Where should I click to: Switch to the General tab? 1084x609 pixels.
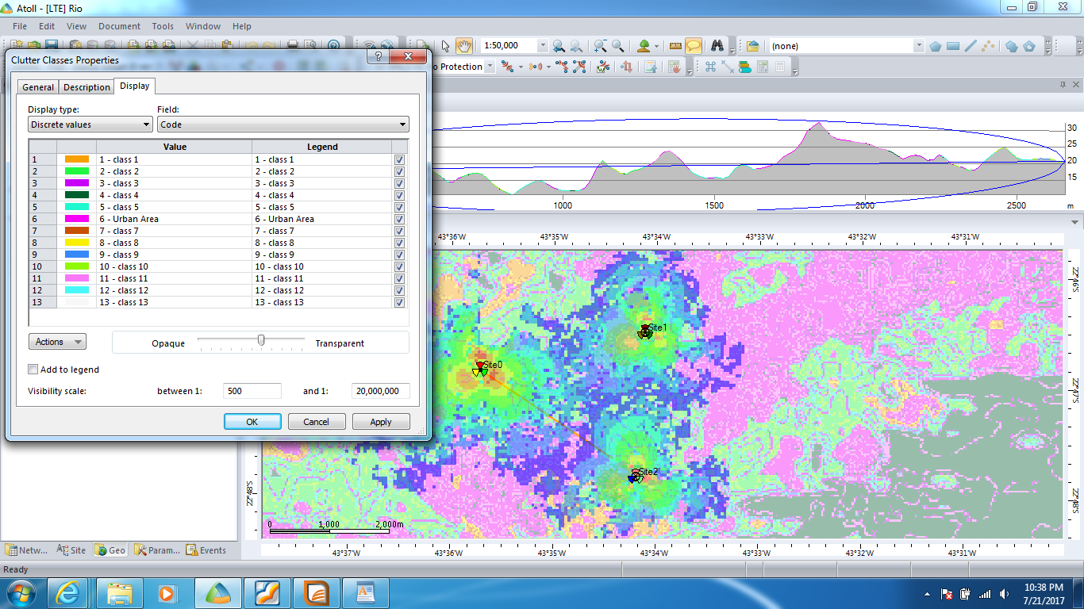pos(38,87)
